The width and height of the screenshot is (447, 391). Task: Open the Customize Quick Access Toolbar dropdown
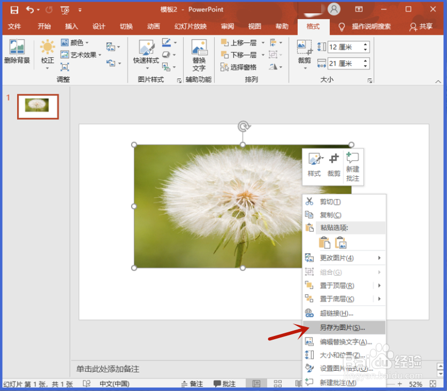click(x=80, y=10)
